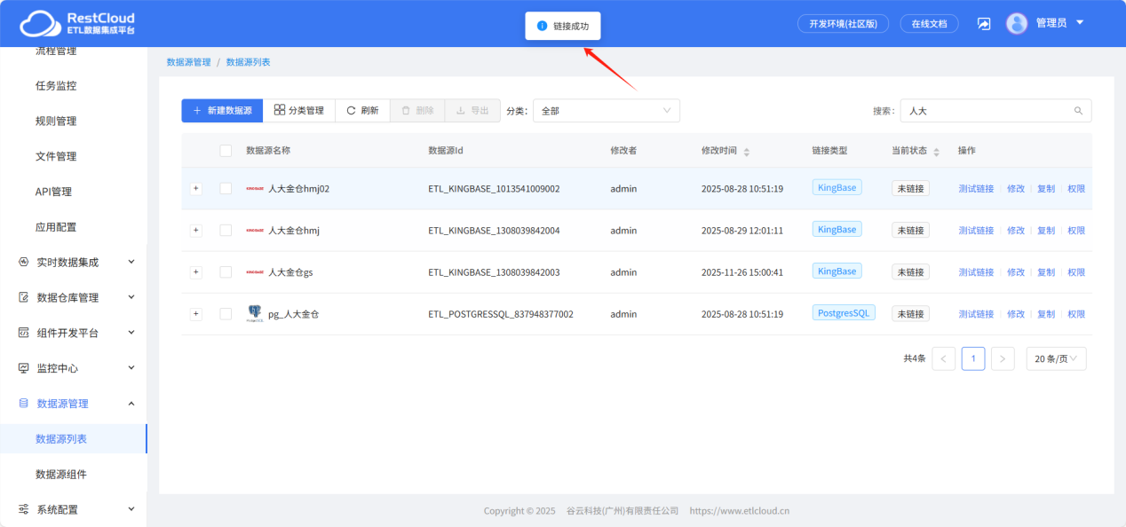Expand the 人大金仓hmj row details
The width and height of the screenshot is (1126, 527).
[196, 231]
